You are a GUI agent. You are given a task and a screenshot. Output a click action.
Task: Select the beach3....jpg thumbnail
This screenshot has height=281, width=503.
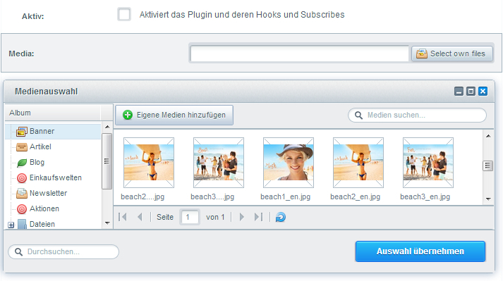[219, 163]
